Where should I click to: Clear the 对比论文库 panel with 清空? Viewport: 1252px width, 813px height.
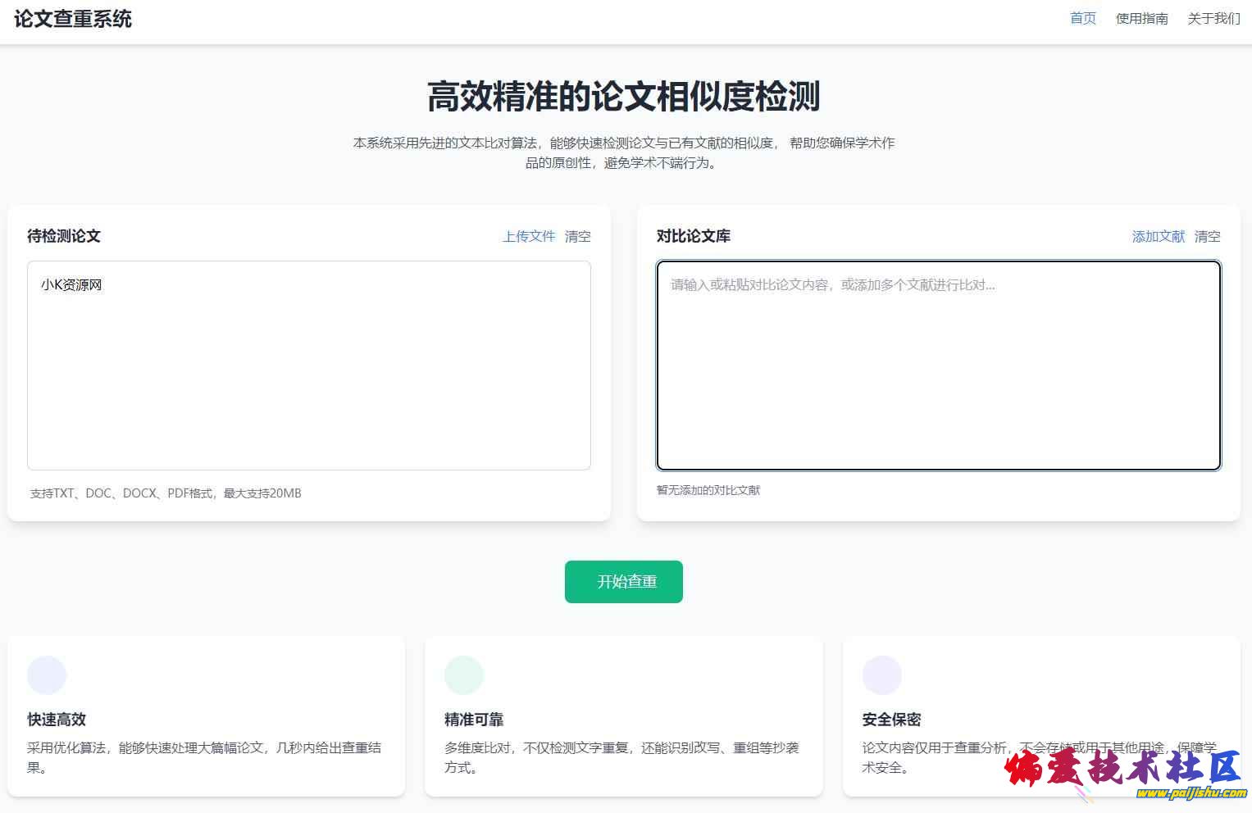[1207, 236]
